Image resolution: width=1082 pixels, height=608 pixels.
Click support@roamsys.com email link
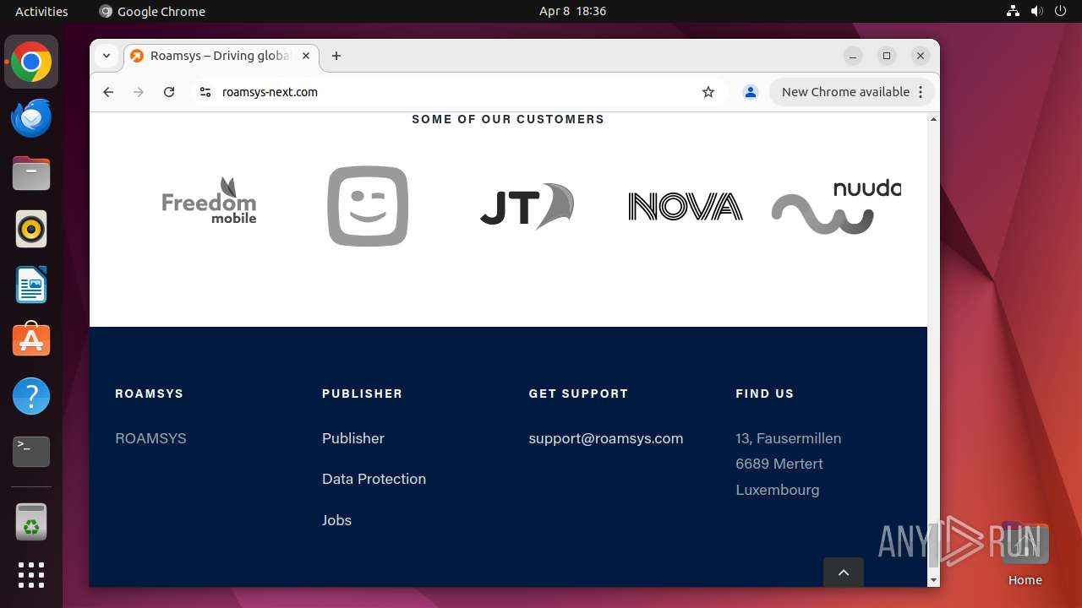pos(606,438)
